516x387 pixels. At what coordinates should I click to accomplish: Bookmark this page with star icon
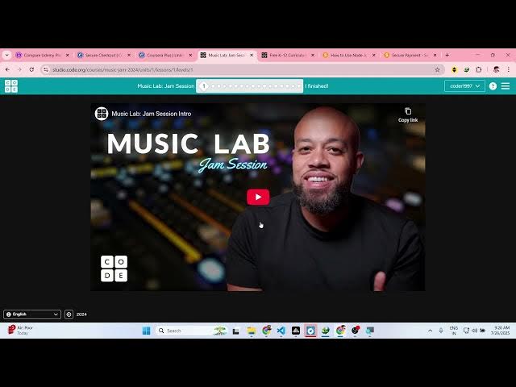(437, 70)
